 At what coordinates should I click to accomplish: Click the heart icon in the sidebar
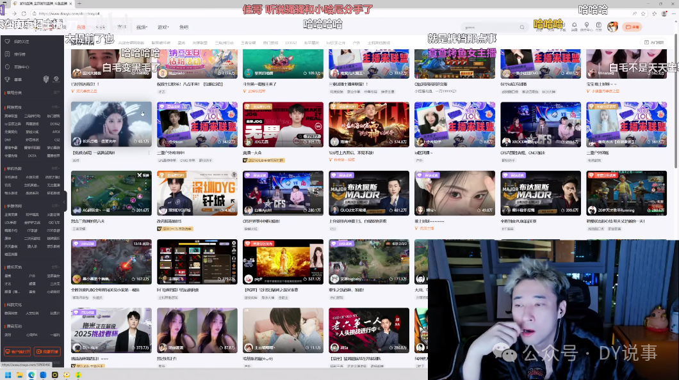tap(7, 42)
